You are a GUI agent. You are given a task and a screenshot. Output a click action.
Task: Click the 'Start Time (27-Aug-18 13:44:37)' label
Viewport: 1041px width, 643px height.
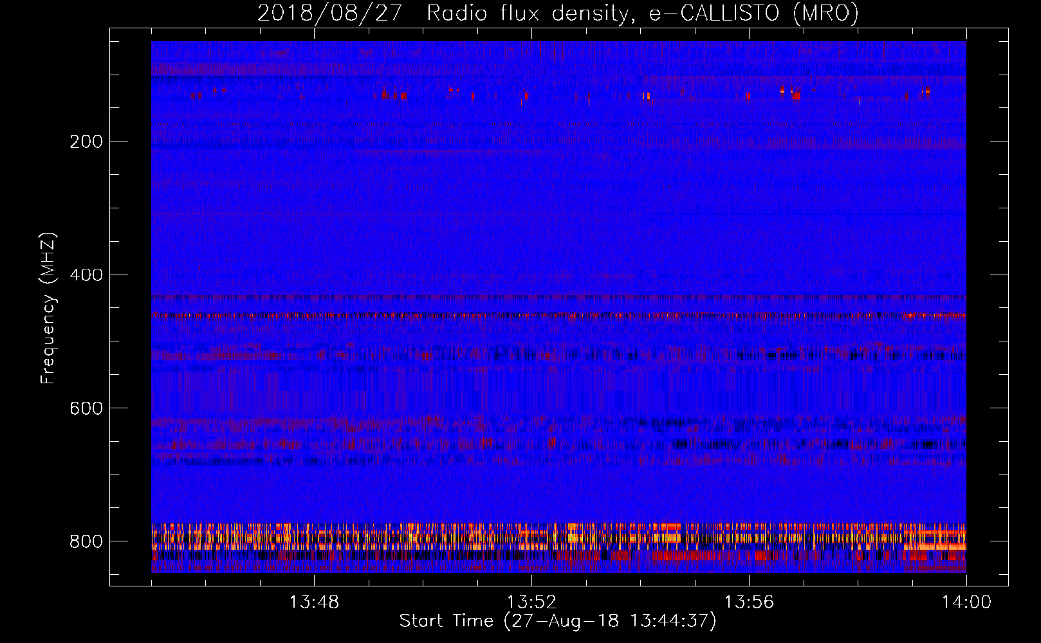[558, 621]
